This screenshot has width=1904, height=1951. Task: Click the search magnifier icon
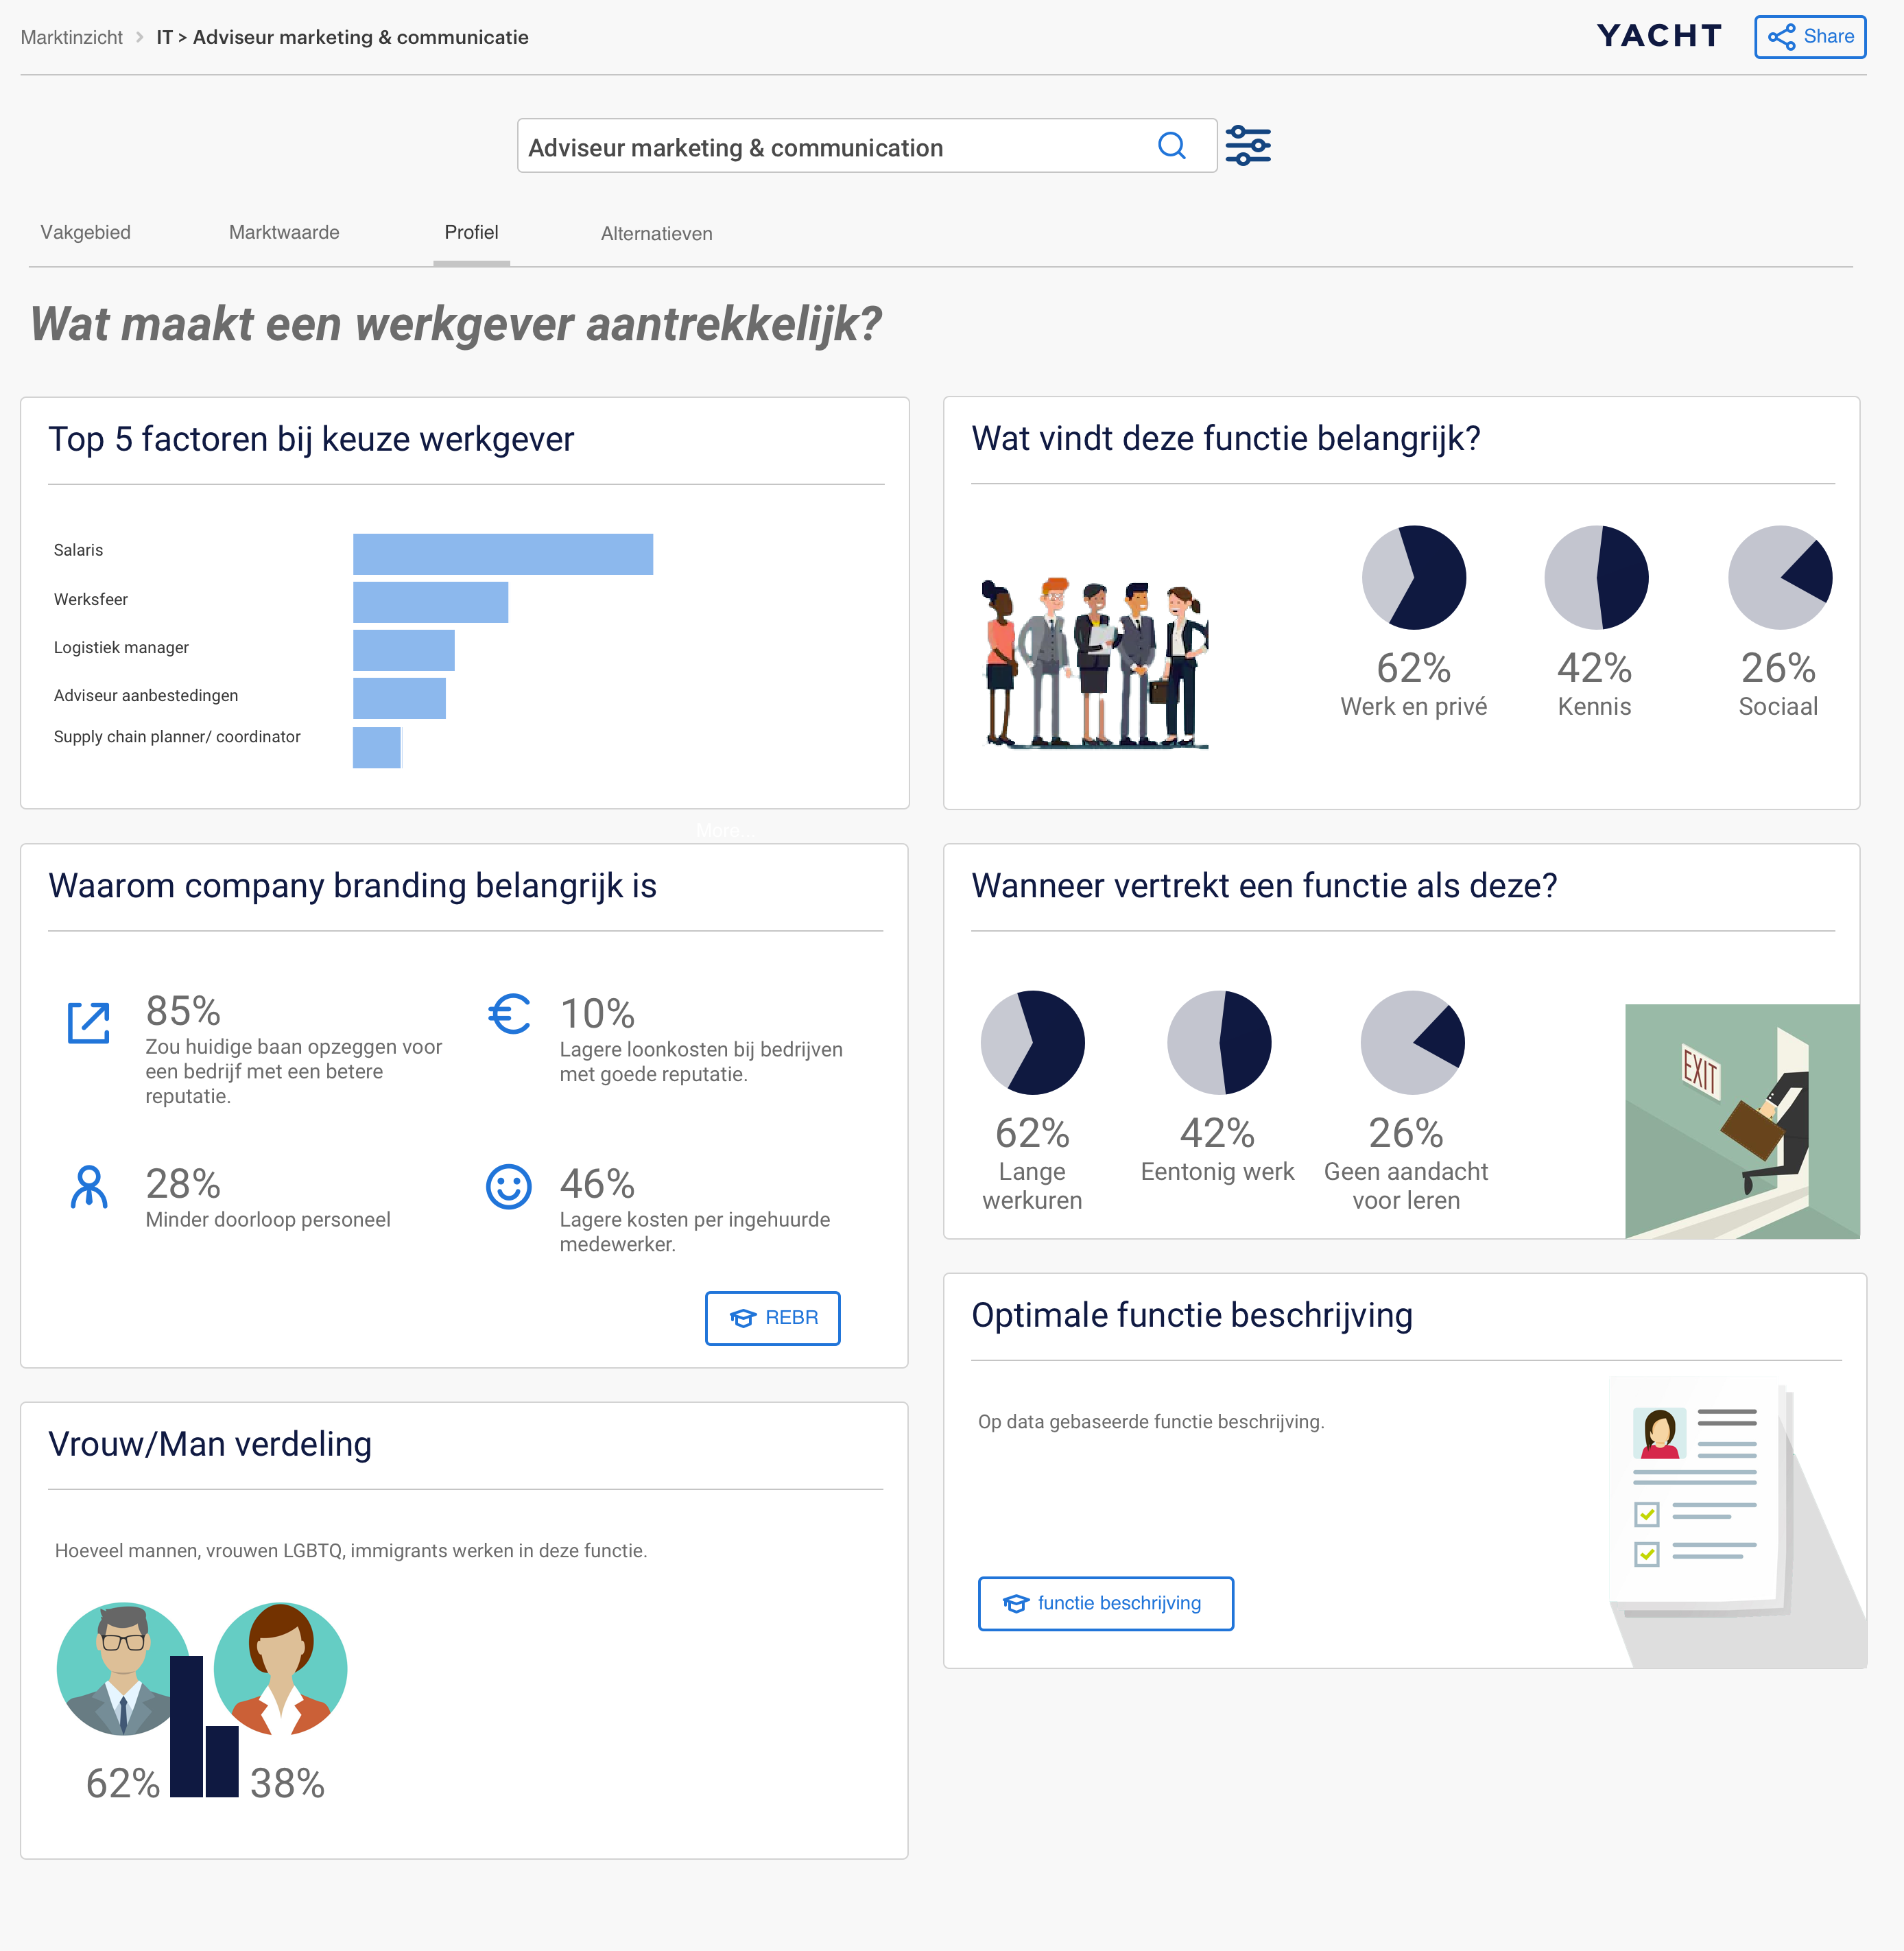(x=1171, y=146)
